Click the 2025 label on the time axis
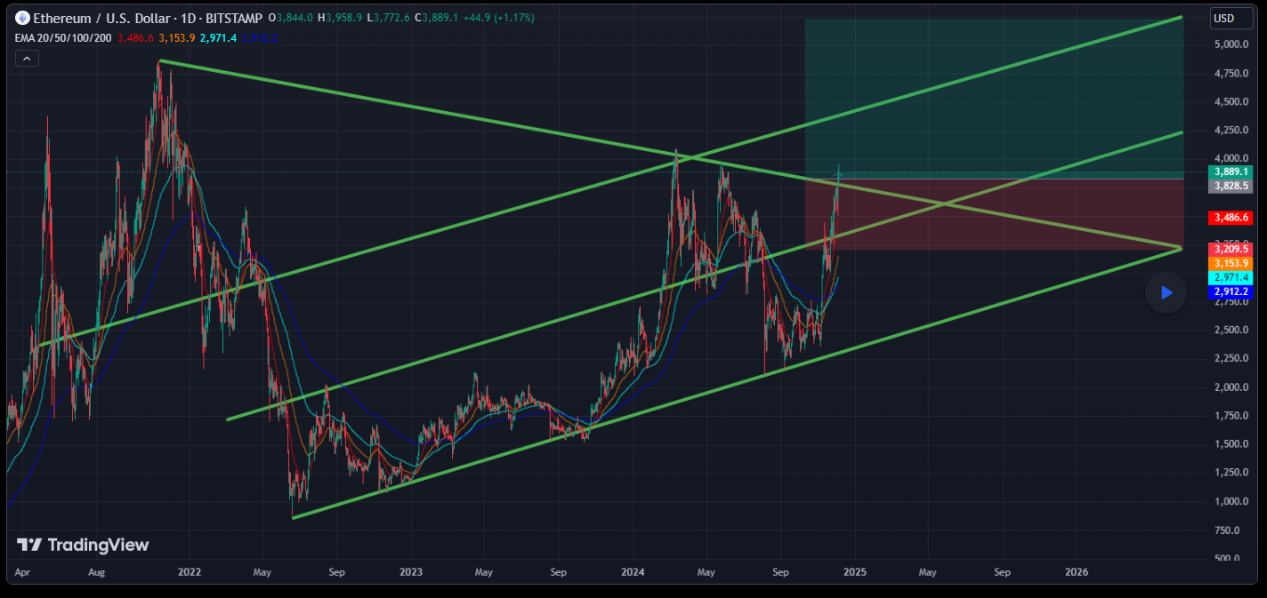1267x598 pixels. (x=854, y=571)
